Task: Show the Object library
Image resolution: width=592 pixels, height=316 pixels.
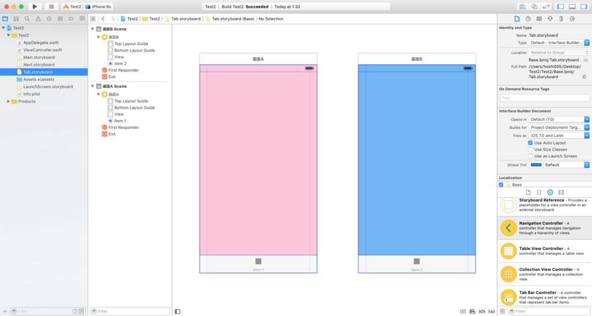Action: point(550,192)
